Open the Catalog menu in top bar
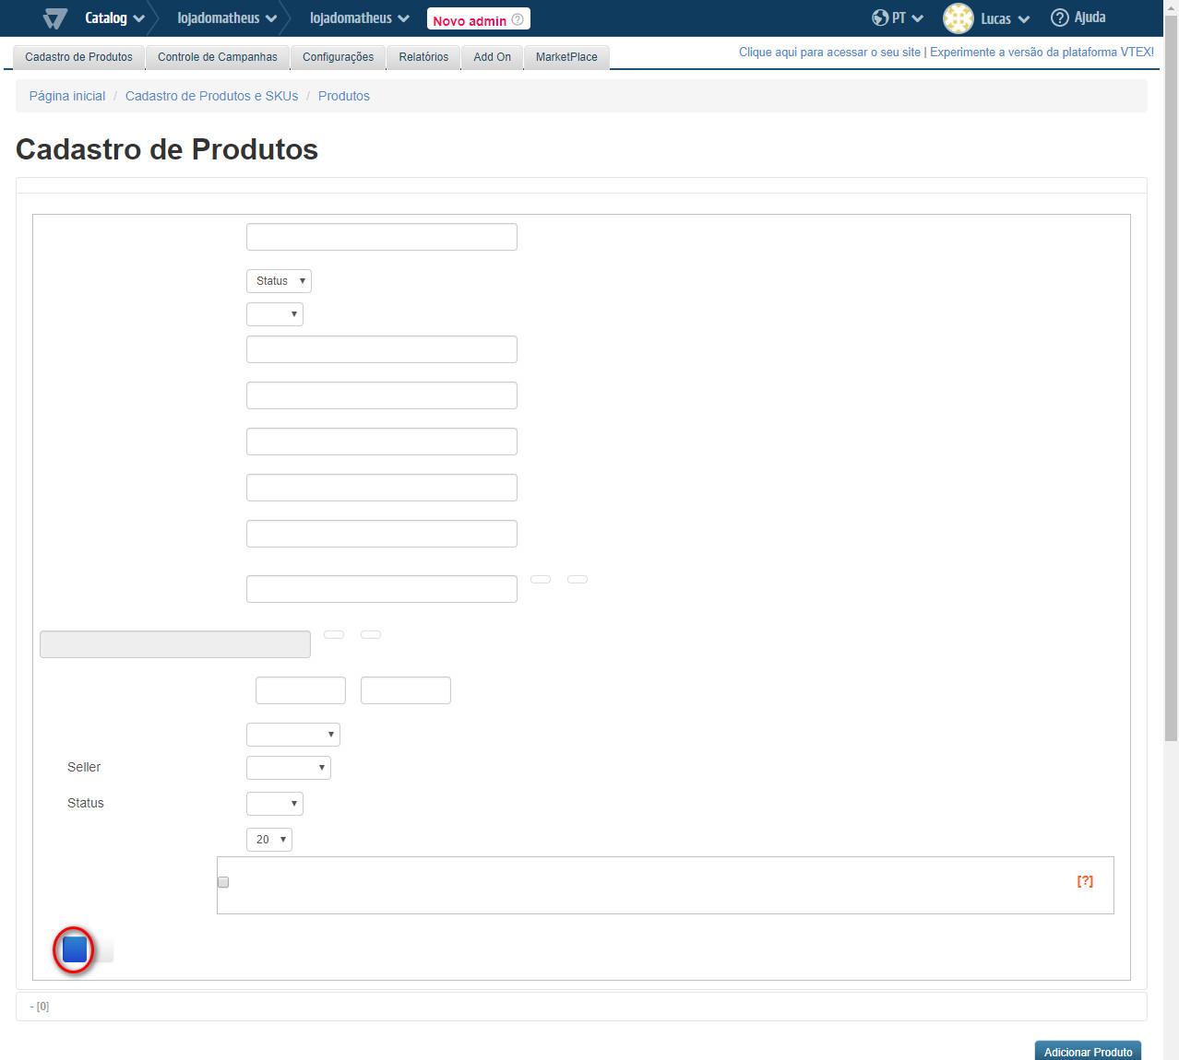Viewport: 1179px width, 1060px height. pyautogui.click(x=114, y=18)
